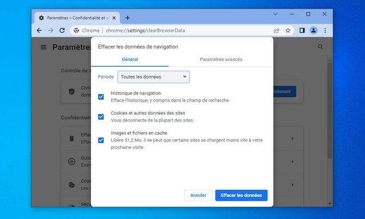The image size is (365, 219).
Task: Uncheck Cookies et autres données des sites
Action: (101, 117)
